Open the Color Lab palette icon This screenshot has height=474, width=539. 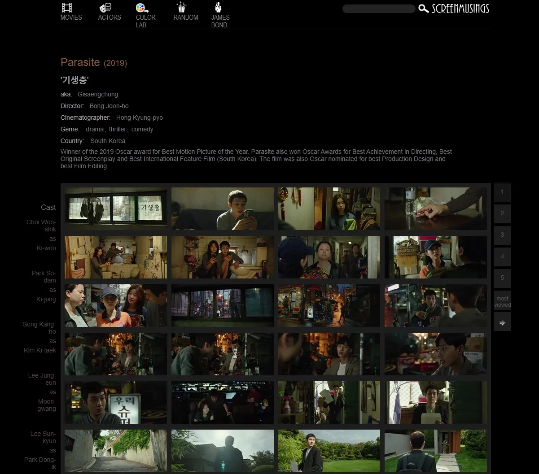(x=141, y=8)
